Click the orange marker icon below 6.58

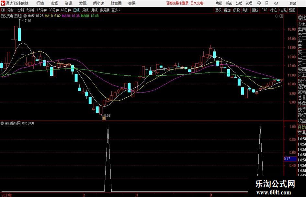pos(104,118)
